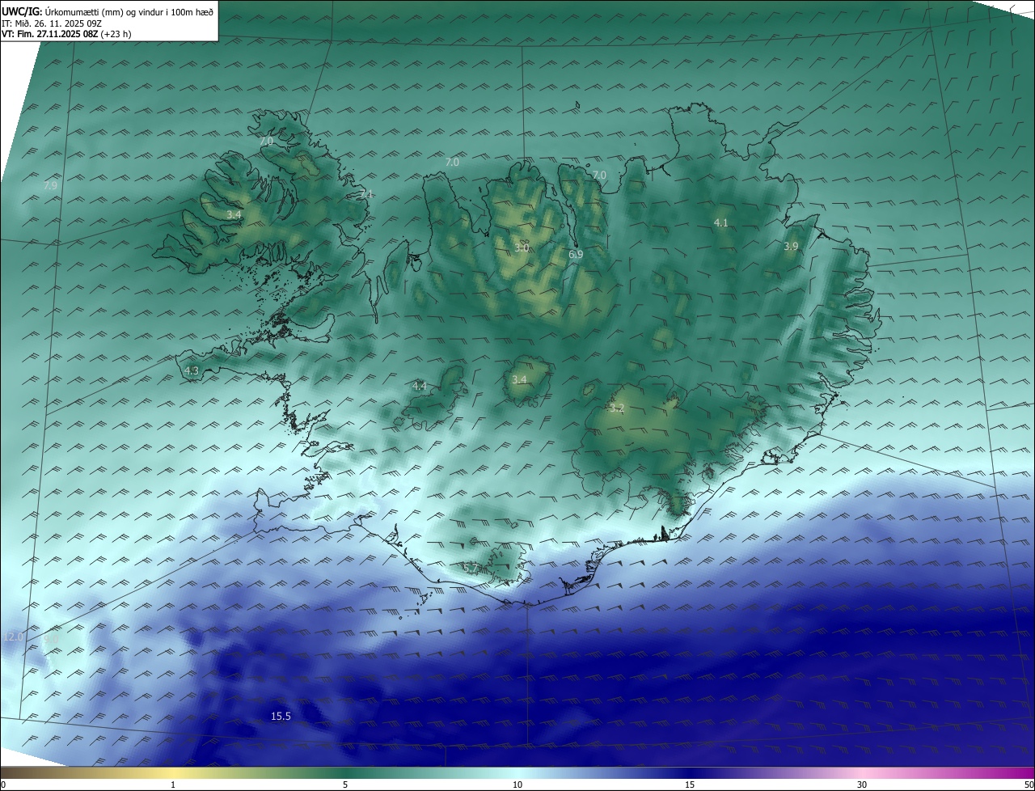
Task: Click the 5.7 value label near the south coast
Action: [x=471, y=568]
